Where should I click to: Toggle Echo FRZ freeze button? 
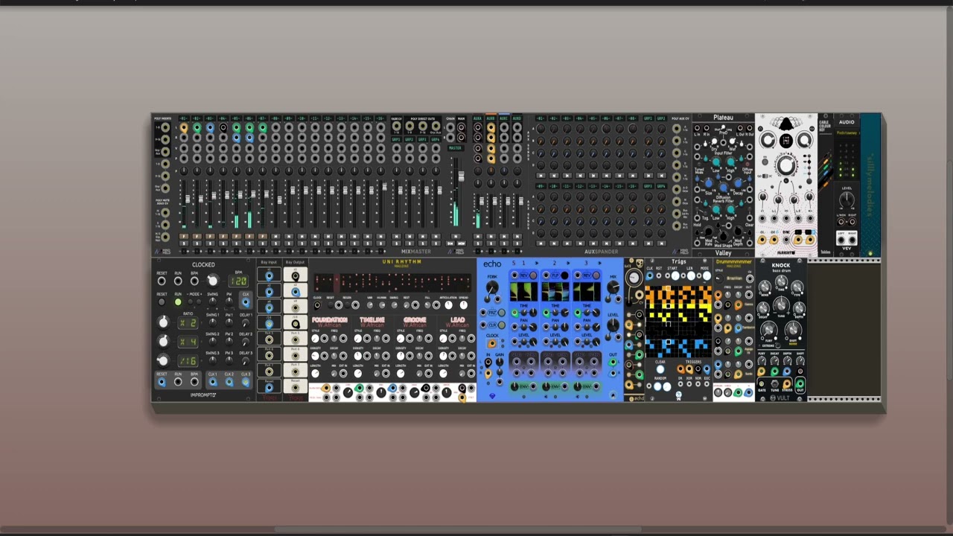(501, 313)
